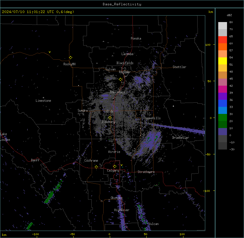The height and width of the screenshot is (238, 244).
Task: Click the Sundre town label
Action: pos(83,111)
